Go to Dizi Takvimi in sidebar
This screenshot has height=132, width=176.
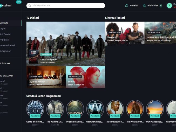click(x=6, y=34)
